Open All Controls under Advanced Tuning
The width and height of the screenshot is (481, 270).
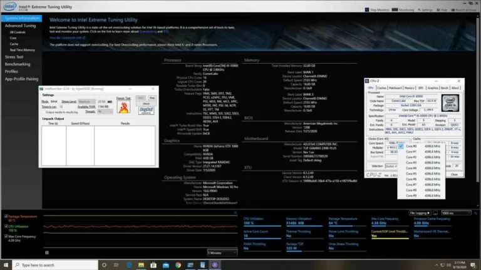pos(18,32)
